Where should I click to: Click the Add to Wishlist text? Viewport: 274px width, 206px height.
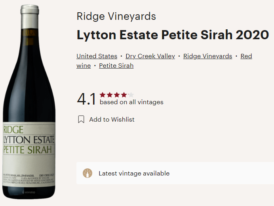(112, 119)
